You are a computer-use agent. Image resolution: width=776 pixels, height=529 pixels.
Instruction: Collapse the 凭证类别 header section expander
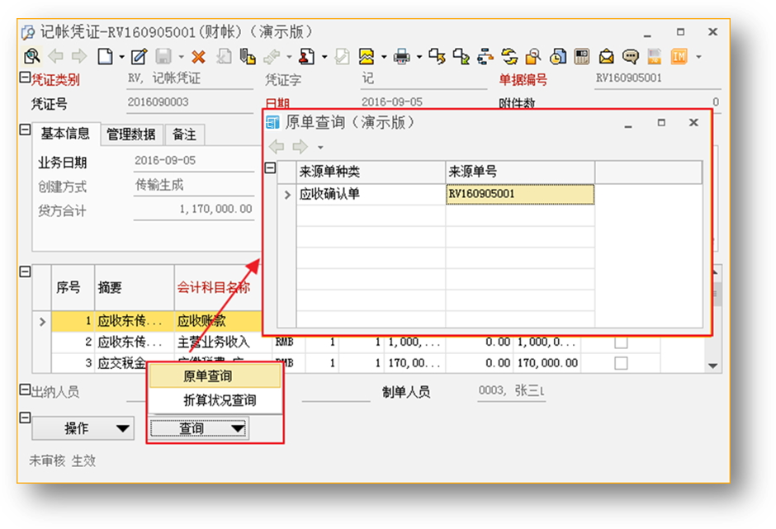click(x=24, y=79)
